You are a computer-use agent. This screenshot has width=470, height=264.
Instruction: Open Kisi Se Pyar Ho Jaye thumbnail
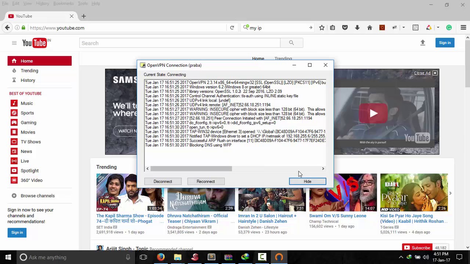click(x=414, y=192)
